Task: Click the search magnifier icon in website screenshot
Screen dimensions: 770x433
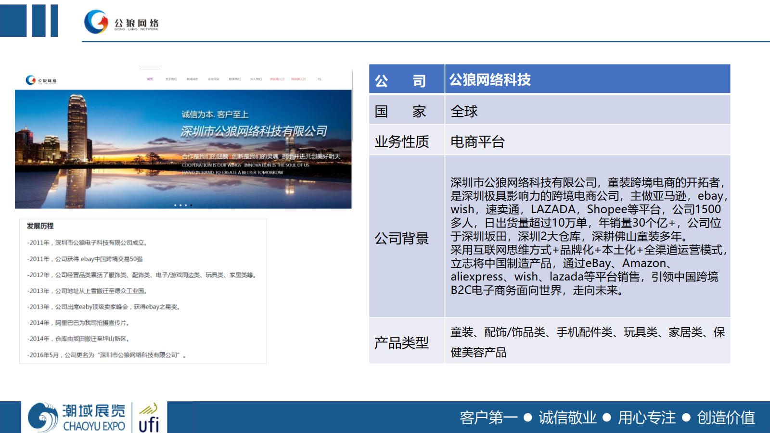Action: coord(320,79)
